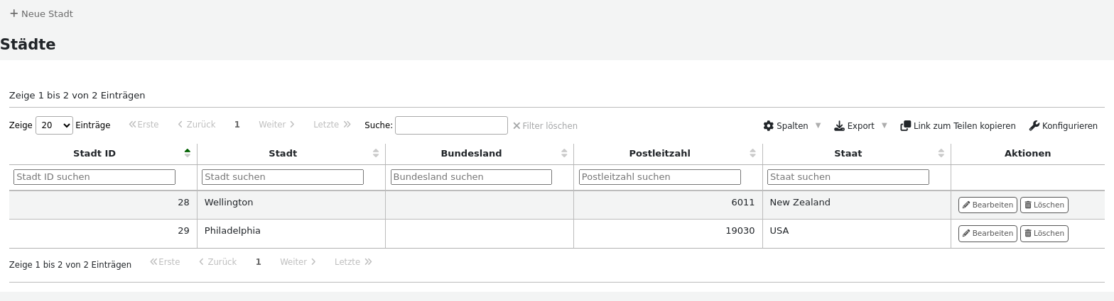1114x301 pixels.
Task: Click sort arrows in the Staat column
Action: (x=941, y=153)
